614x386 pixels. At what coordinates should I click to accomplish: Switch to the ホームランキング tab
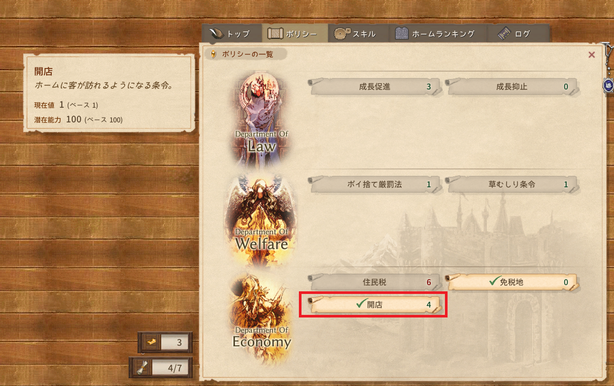tap(438, 33)
